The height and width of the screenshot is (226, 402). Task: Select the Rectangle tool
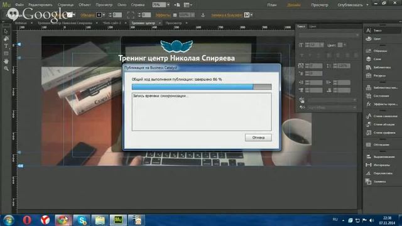pos(6,53)
